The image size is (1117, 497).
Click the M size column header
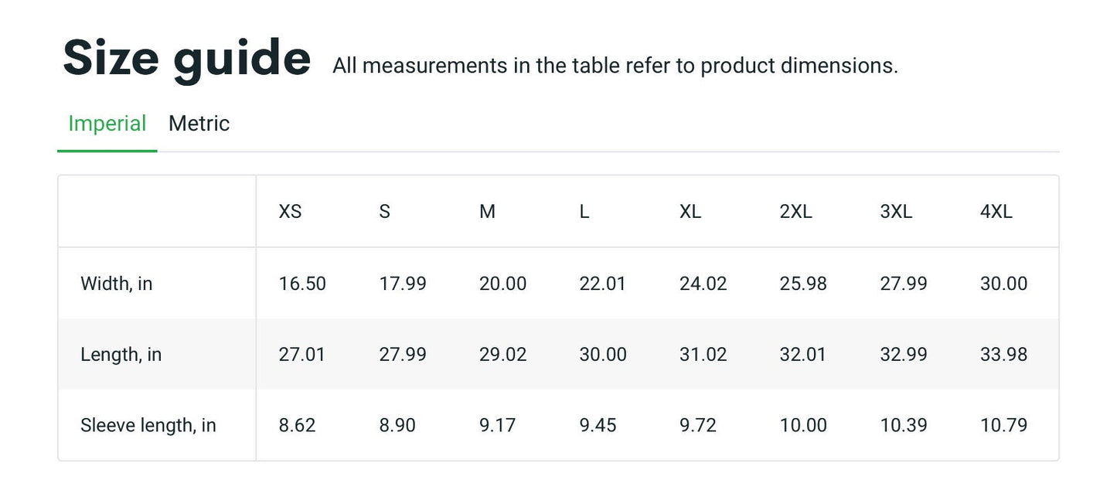click(487, 212)
